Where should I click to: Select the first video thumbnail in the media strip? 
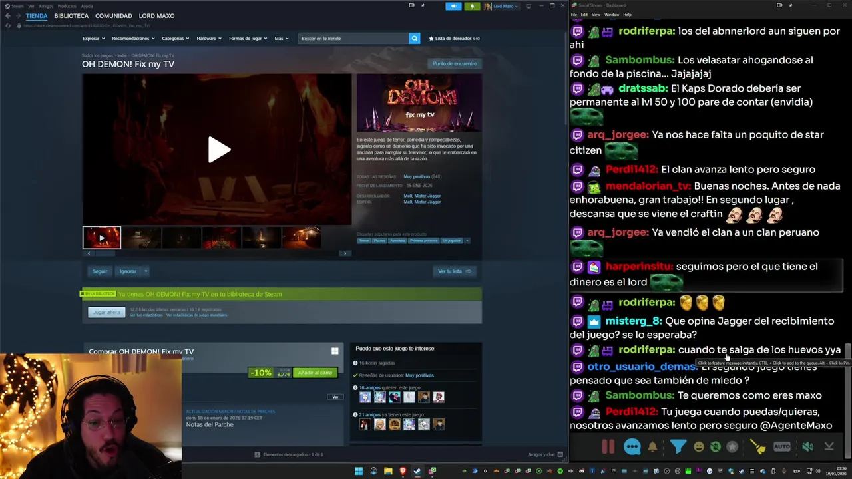click(102, 238)
